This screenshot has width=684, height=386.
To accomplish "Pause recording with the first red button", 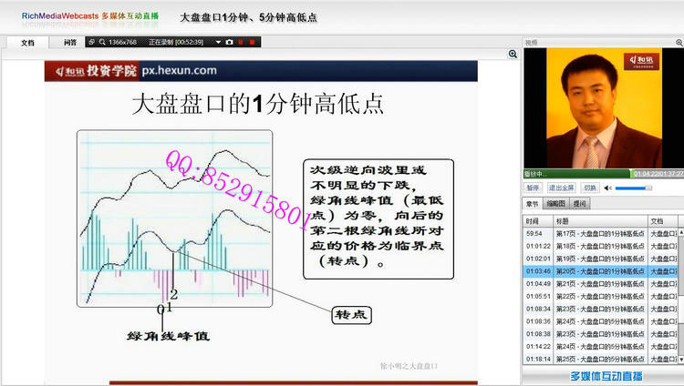I will [x=241, y=42].
